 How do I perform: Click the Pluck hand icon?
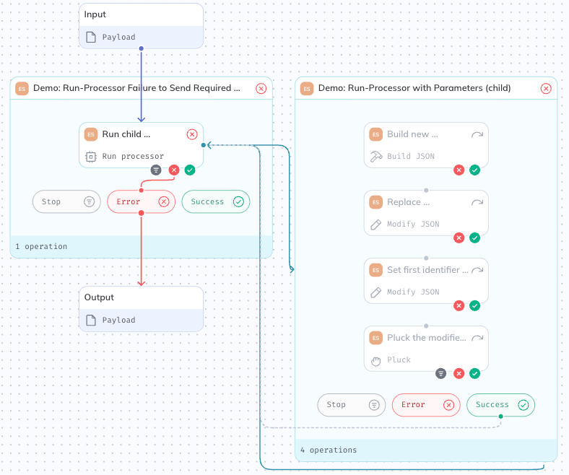point(376,361)
